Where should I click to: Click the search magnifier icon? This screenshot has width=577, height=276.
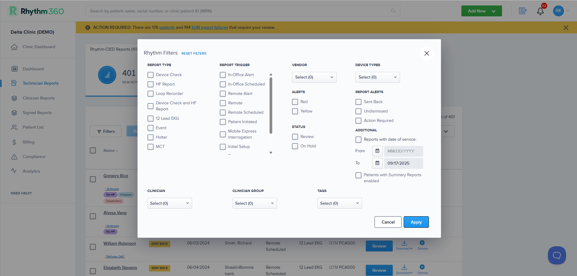[x=393, y=11]
